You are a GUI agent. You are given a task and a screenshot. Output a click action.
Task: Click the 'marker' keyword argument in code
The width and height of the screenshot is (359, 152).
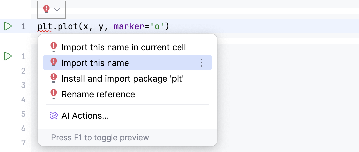pos(129,26)
